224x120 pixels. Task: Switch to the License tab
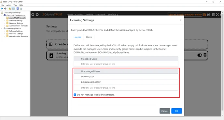pos(77,37)
